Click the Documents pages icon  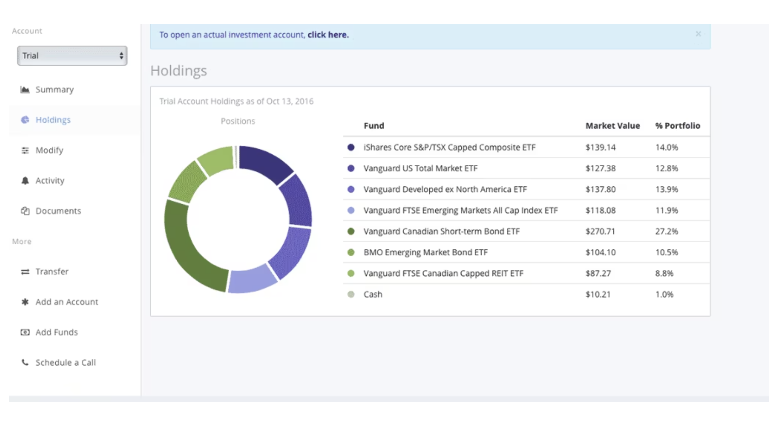tap(25, 211)
